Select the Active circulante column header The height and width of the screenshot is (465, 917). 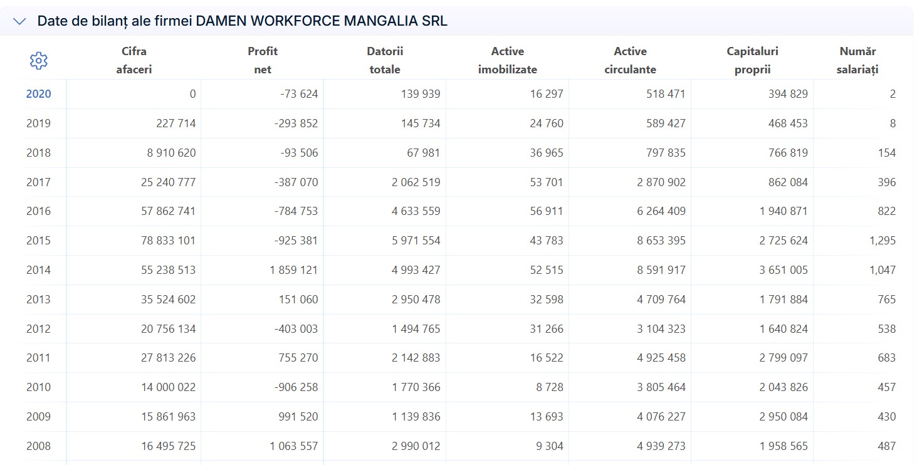coord(630,60)
